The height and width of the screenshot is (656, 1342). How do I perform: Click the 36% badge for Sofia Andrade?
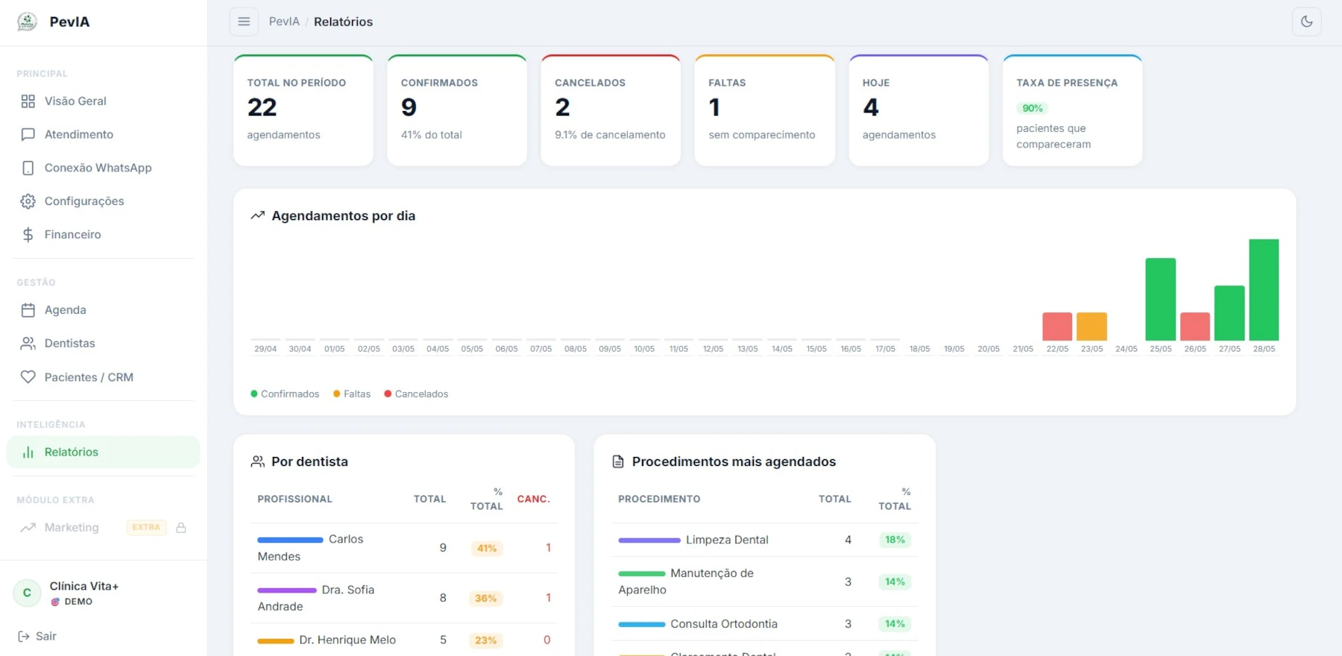click(486, 599)
